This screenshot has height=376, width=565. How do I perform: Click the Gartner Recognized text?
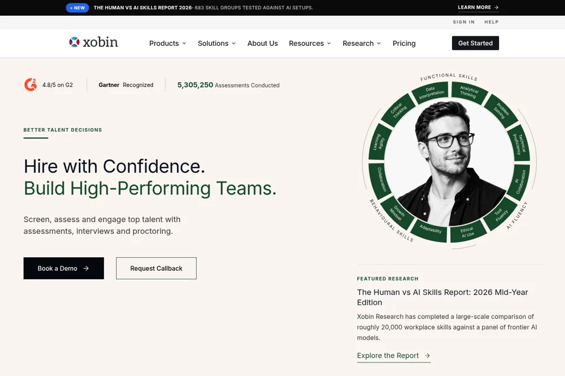coord(126,85)
